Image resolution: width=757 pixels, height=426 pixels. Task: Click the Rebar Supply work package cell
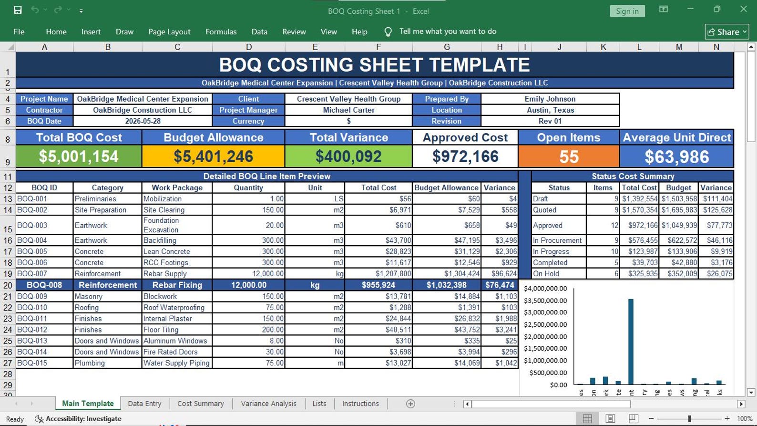[x=177, y=274]
